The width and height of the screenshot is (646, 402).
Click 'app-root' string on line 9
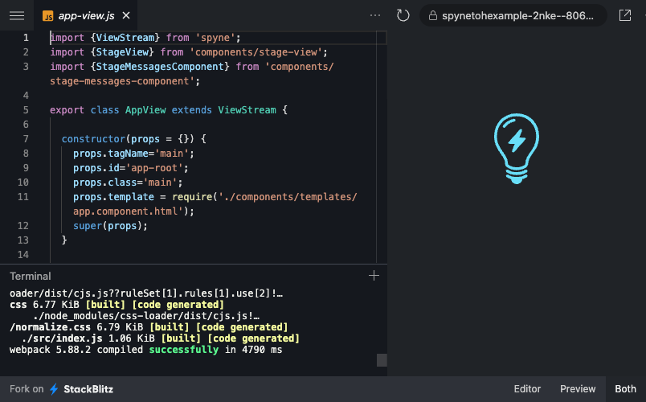pyautogui.click(x=154, y=168)
